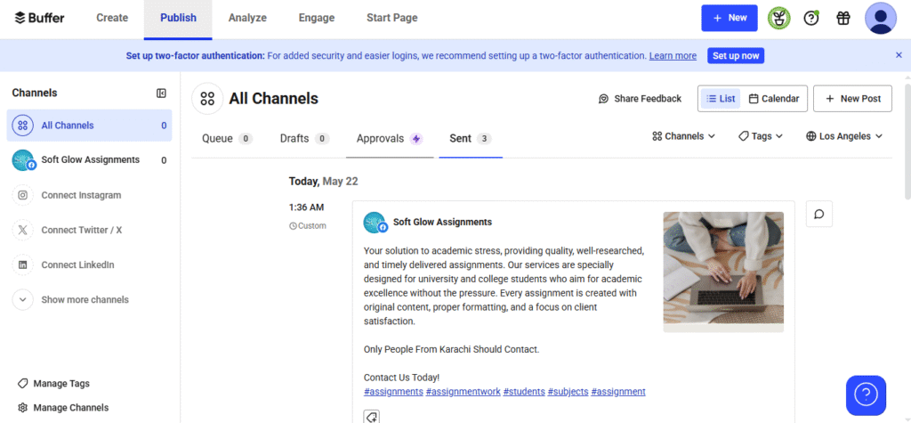Click the All Channels grid icon beside the heading
This screenshot has height=423, width=911.
click(x=207, y=98)
